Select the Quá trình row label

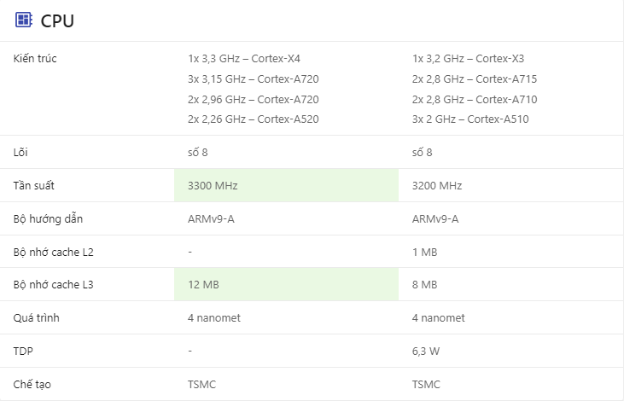tap(37, 317)
